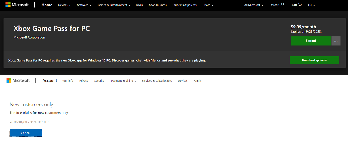Open the Privacy tab
Screen dimensions: 348x144
[84, 81]
